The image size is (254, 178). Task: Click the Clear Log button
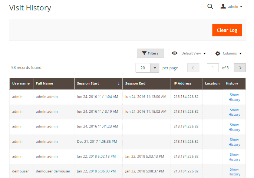click(x=227, y=30)
